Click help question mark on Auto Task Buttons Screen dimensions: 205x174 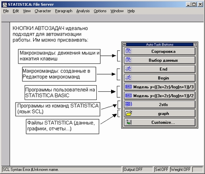(x=195, y=45)
